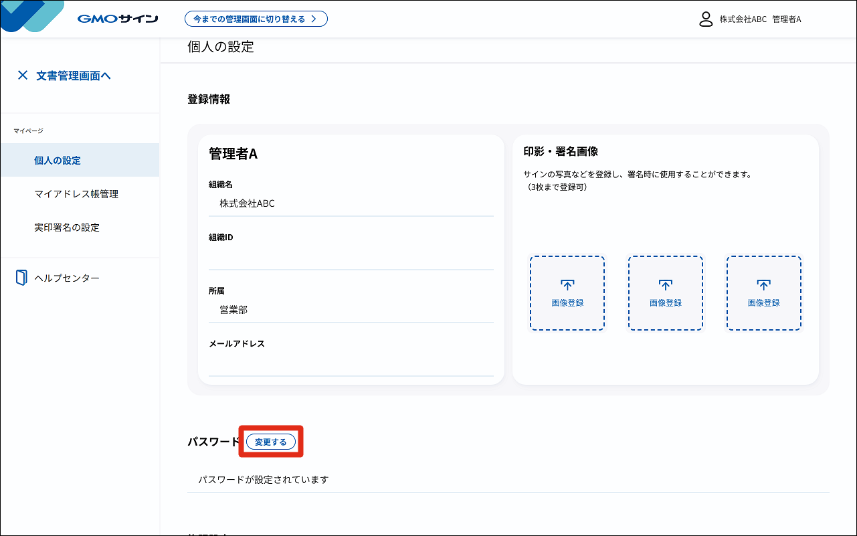Click upload arrow in second 画像登録 box
Viewport: 857px width, 536px height.
665,285
